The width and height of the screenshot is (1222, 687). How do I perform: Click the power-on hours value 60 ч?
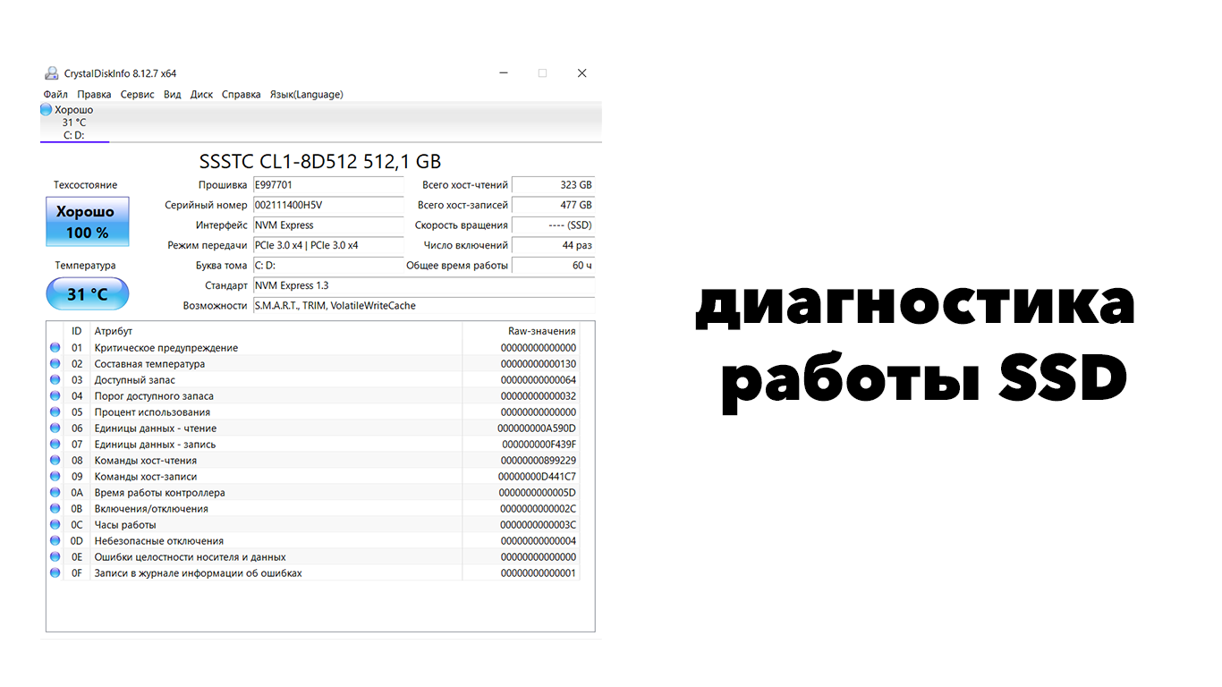pyautogui.click(x=553, y=266)
